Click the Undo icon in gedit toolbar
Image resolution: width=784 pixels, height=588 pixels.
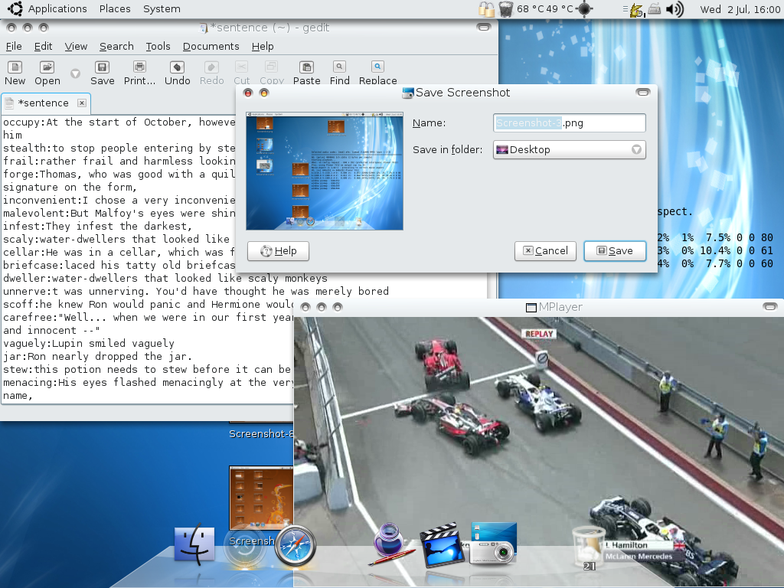177,67
